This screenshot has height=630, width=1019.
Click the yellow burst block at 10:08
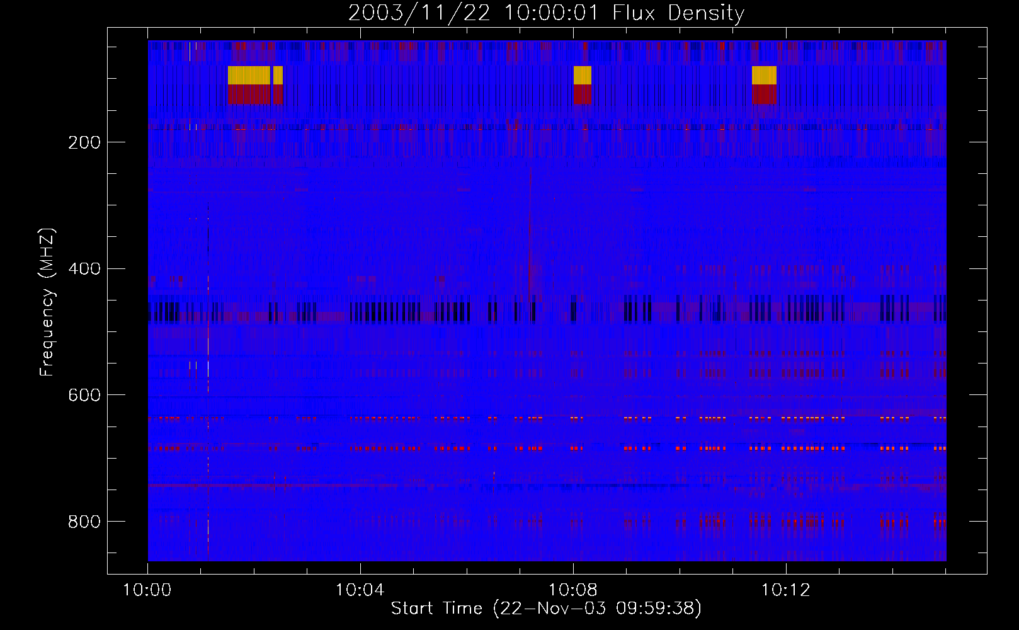[x=583, y=76]
